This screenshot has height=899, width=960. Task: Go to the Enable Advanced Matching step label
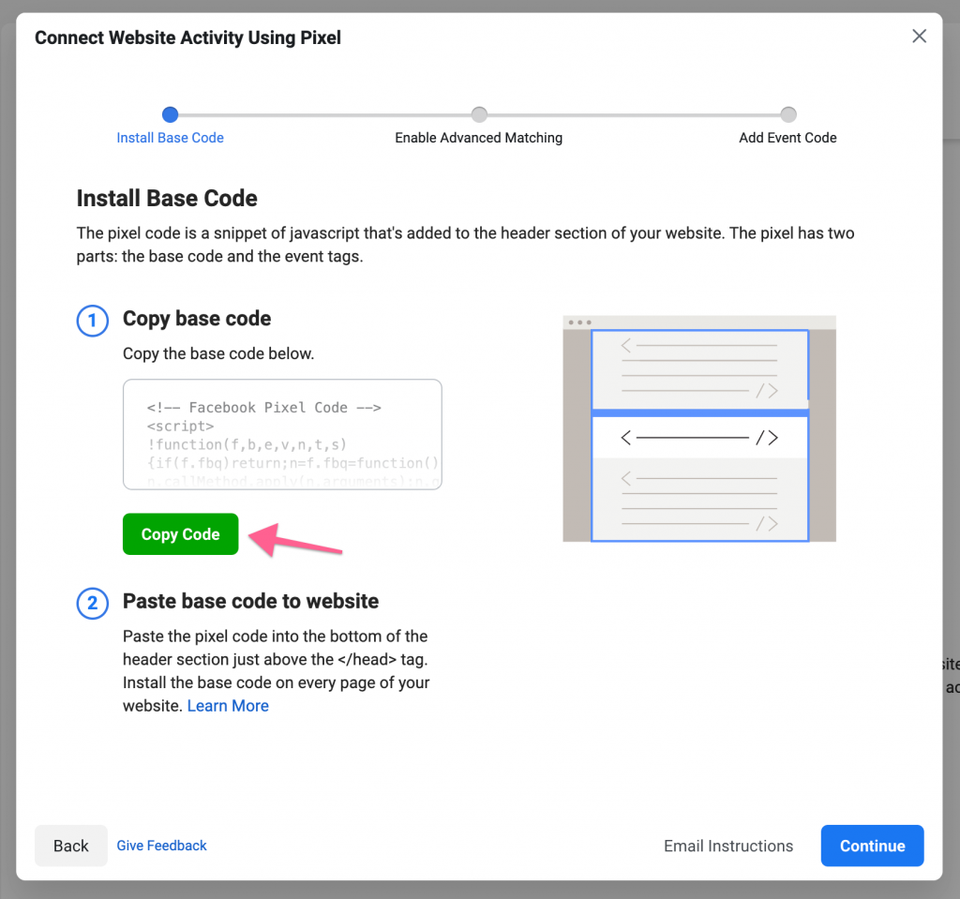[x=478, y=138]
